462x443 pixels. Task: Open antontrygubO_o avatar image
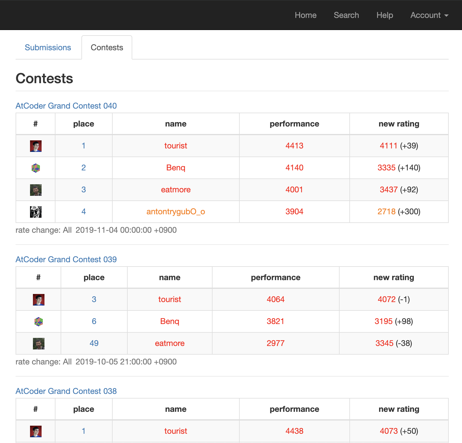click(x=36, y=212)
